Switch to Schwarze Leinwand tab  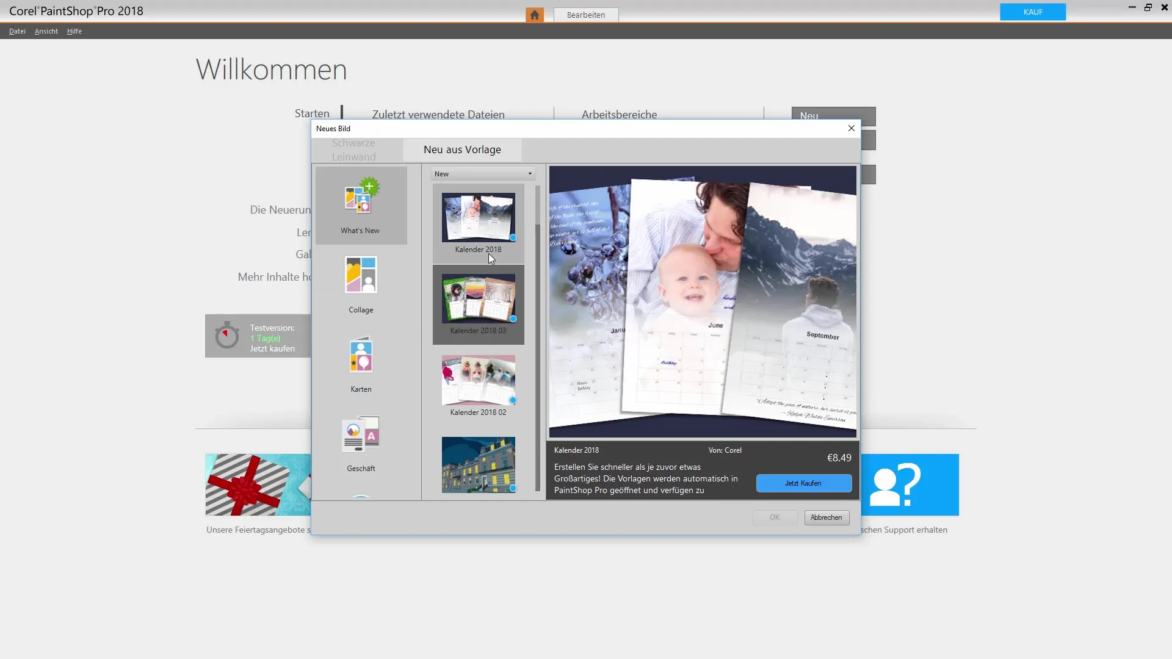pos(354,150)
